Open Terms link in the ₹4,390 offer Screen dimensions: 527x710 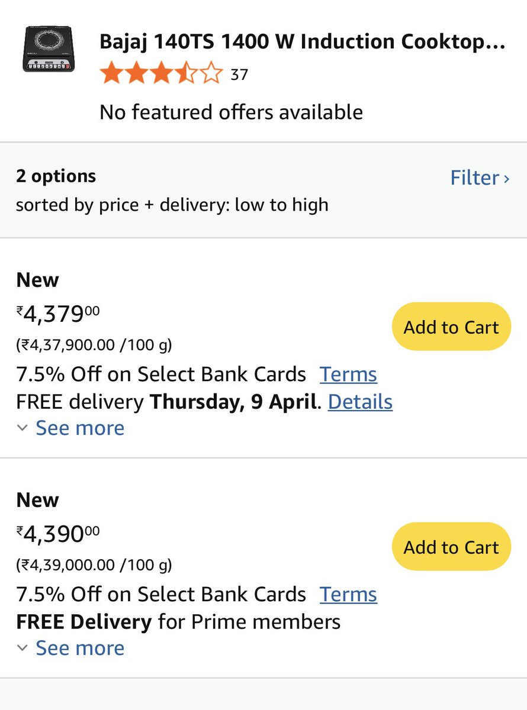coord(348,595)
